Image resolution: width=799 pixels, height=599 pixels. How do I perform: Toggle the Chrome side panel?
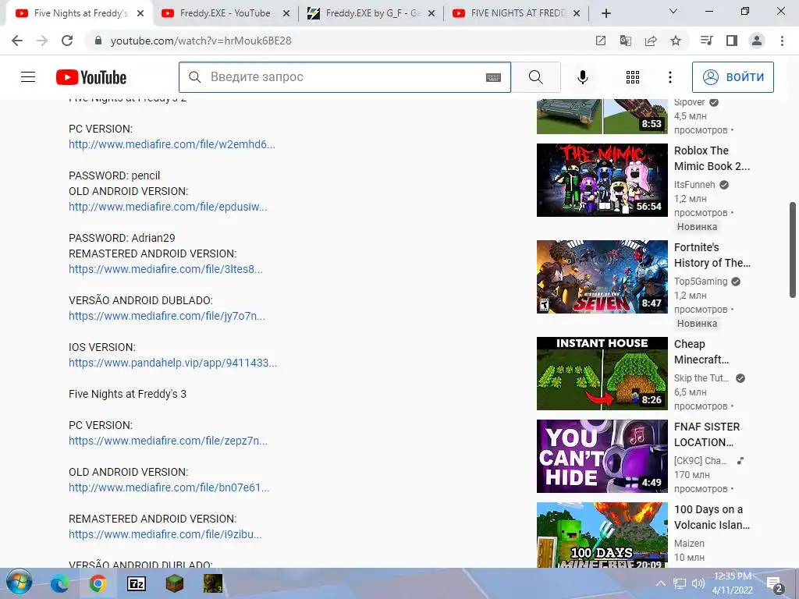coord(732,41)
